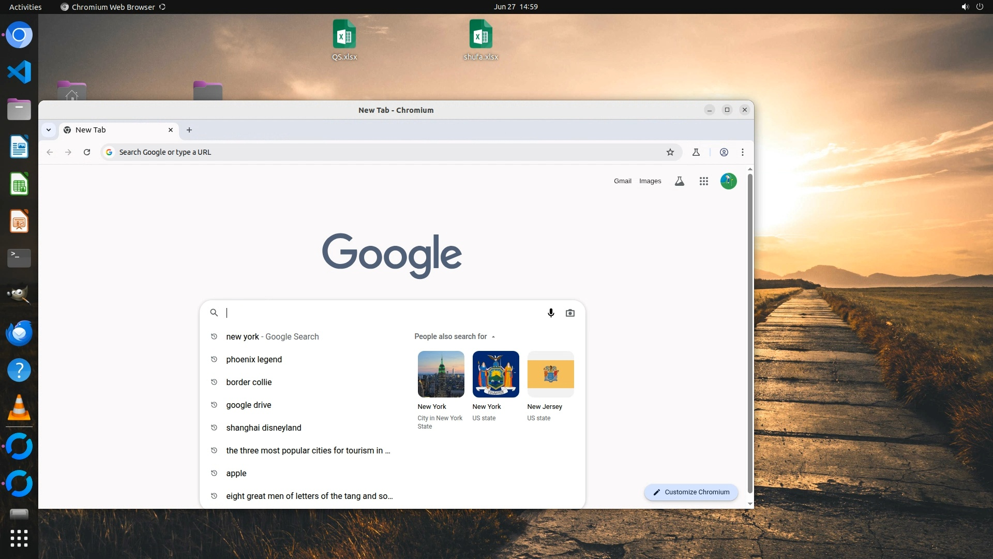The width and height of the screenshot is (993, 559).
Task: Click the Customize Chromium button
Action: point(691,492)
